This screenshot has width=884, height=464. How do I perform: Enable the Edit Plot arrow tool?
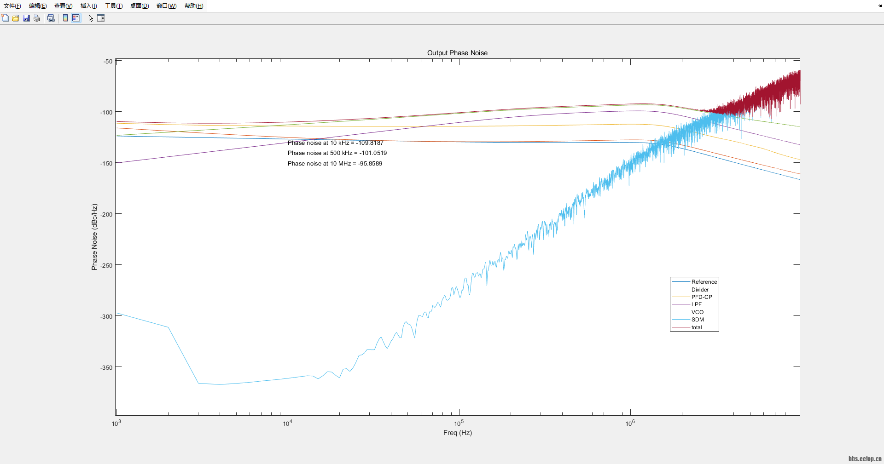click(x=91, y=18)
